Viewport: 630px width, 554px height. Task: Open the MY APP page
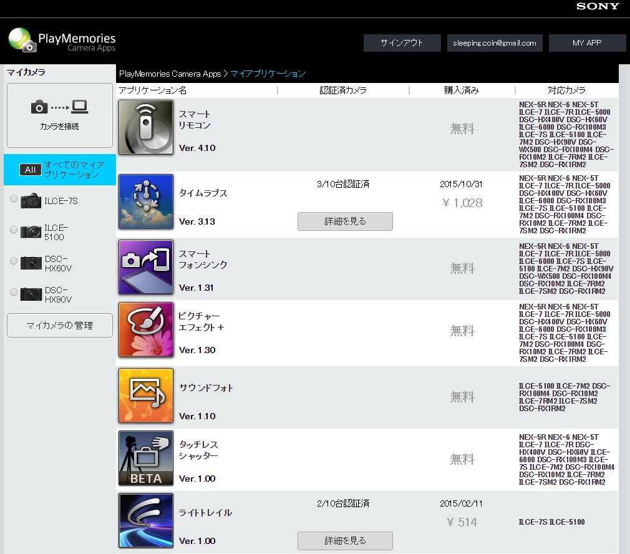pos(587,43)
